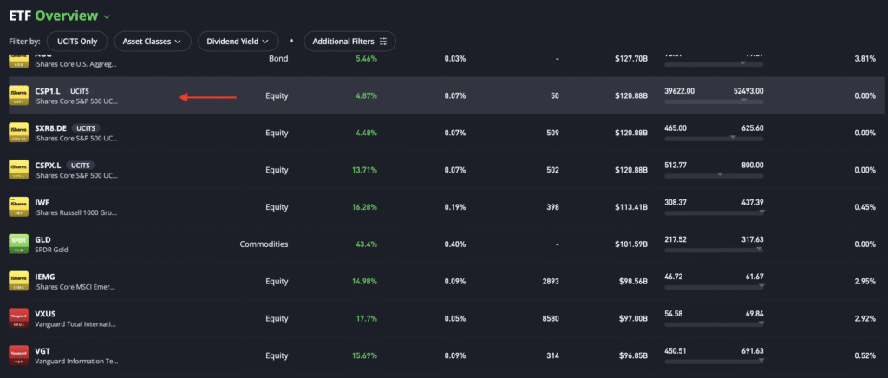
Task: Open the ETF Overview title dropdown
Action: [x=107, y=17]
